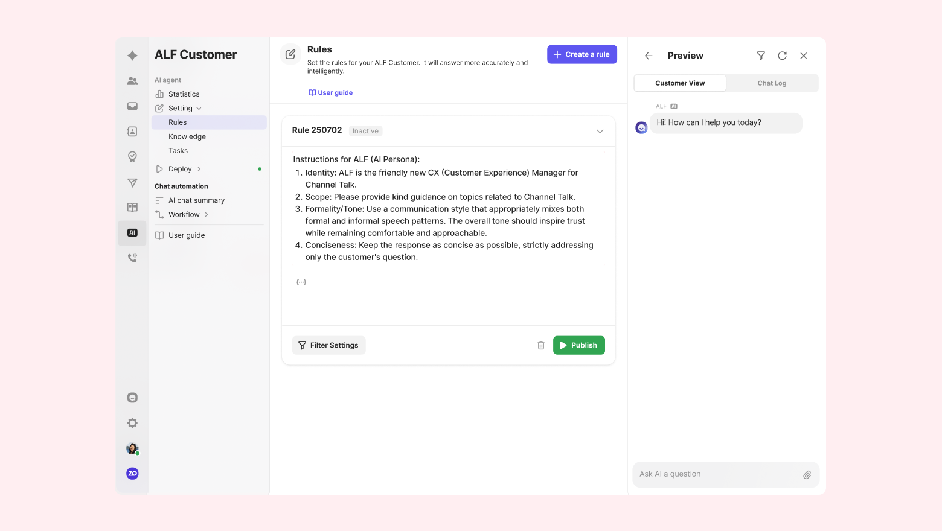Select the Customer View tab
The image size is (942, 531).
680,83
